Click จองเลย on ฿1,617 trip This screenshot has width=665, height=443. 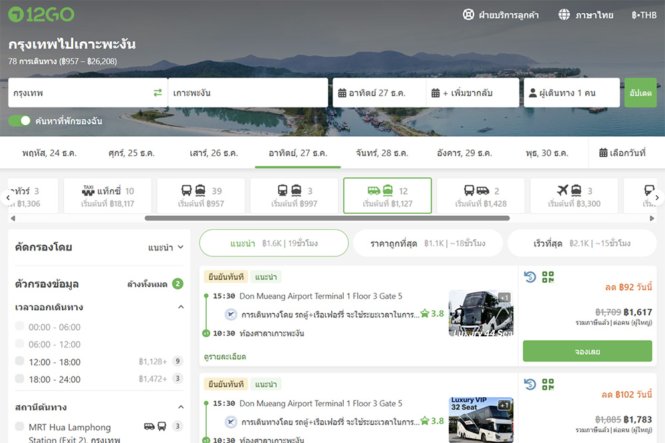(587, 351)
